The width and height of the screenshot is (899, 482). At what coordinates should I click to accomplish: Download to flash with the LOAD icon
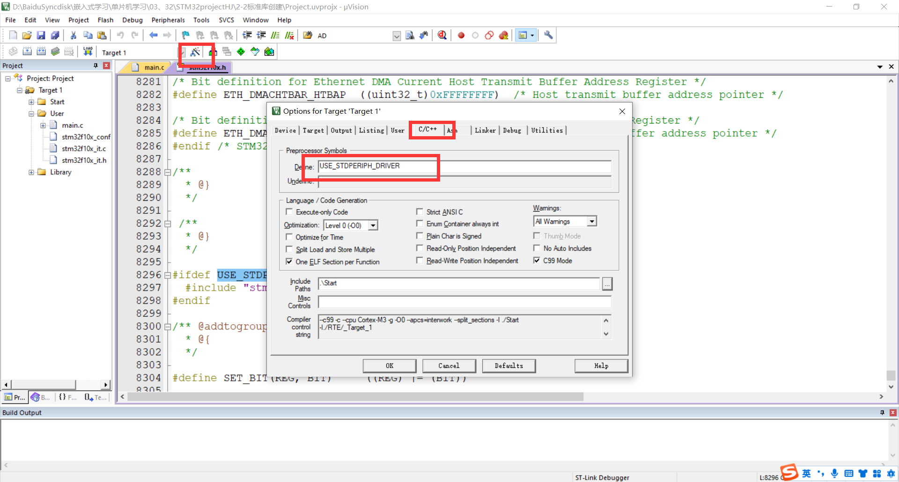(x=88, y=51)
